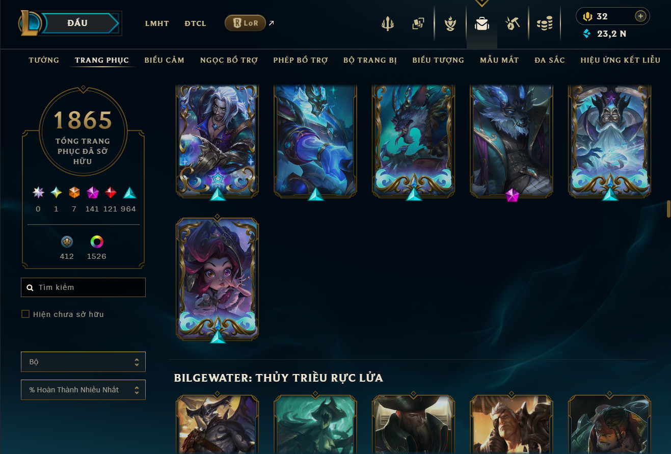Viewport: 671px width, 454px height.
Task: Open the % Hoàn Thành Nhiều Nhất dropdown
Action: click(83, 390)
